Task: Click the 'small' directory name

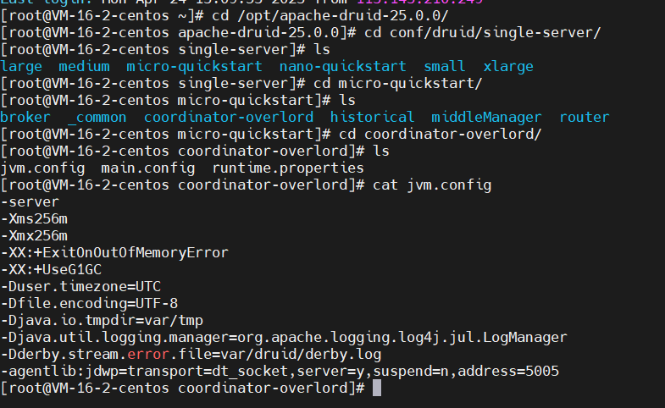Action: coord(444,66)
